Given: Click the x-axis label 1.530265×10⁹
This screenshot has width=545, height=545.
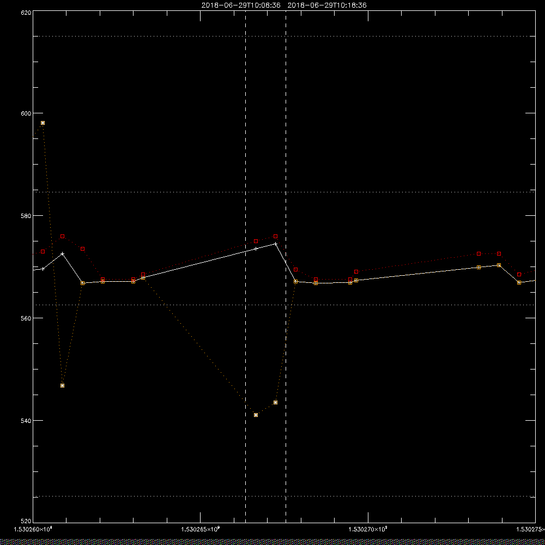Looking at the screenshot, I should click(201, 529).
